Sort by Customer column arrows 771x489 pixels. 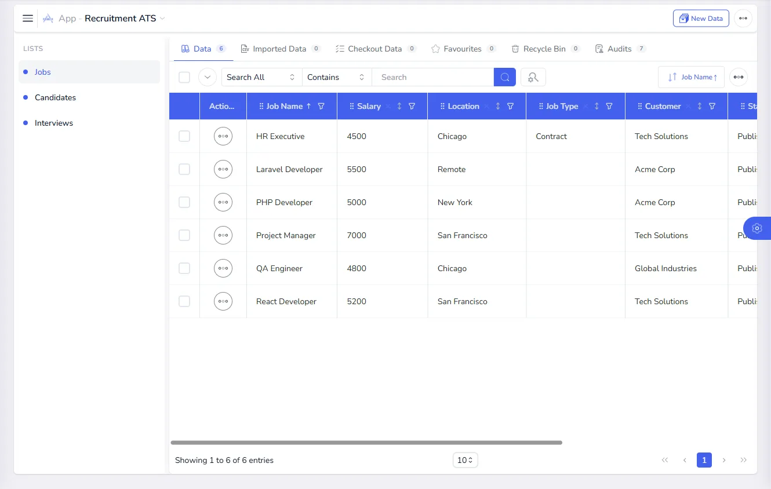[700, 106]
